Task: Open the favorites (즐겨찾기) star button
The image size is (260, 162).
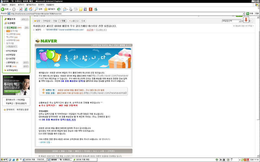Action: 49,9
